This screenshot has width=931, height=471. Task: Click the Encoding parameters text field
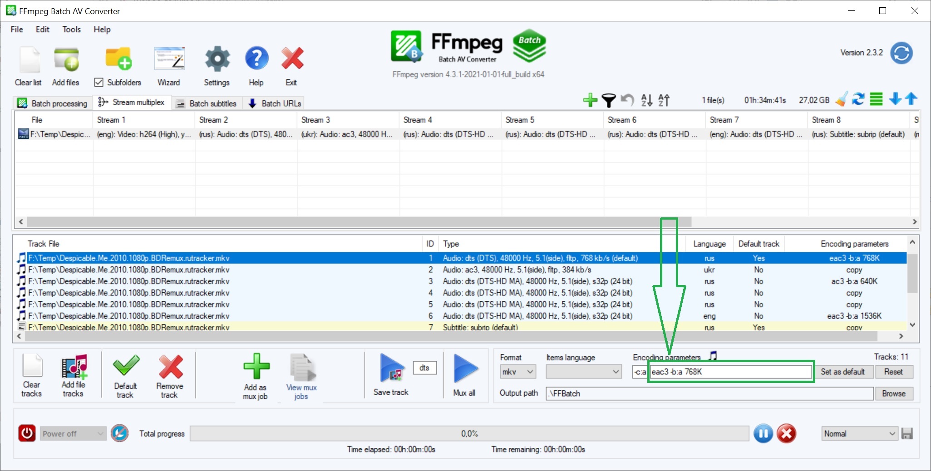coord(730,372)
